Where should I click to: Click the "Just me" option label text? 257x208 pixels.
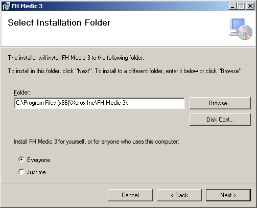36,172
